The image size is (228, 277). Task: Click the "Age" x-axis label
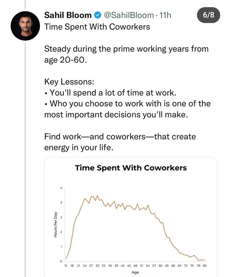click(135, 272)
